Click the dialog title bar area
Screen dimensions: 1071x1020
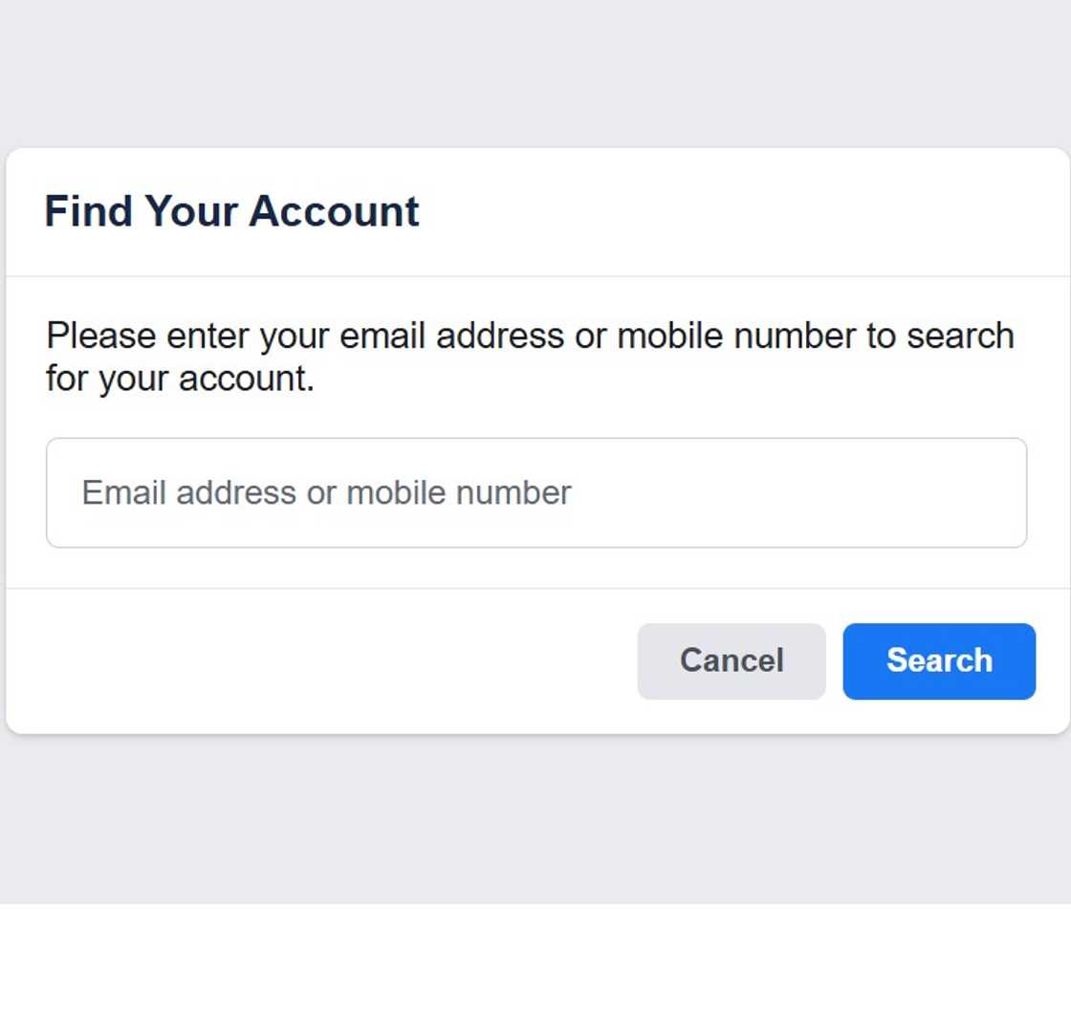click(535, 211)
